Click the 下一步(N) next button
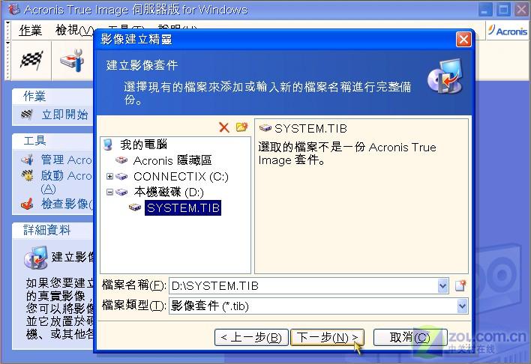 [327, 337]
